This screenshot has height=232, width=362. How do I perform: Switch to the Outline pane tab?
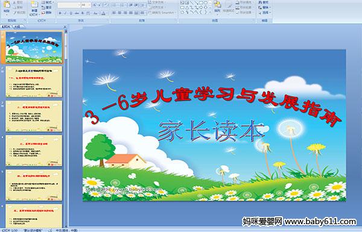click(17, 27)
